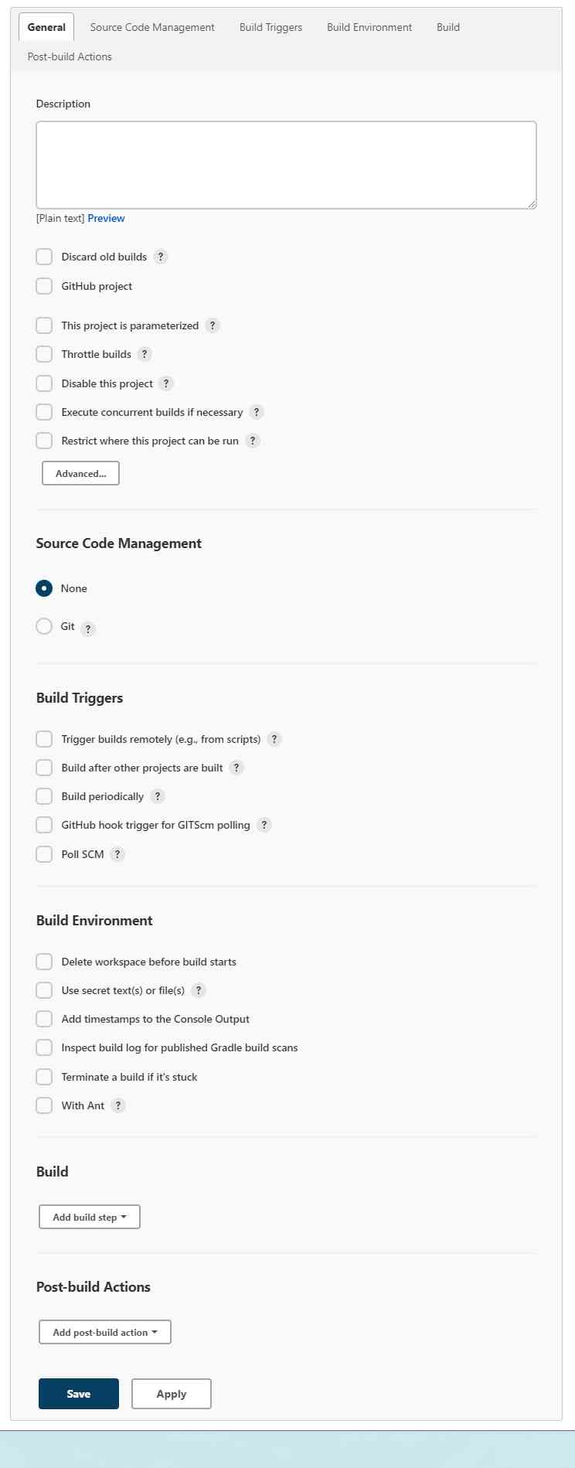Open the Post-build Actions tab
Viewport: 575px width, 1468px height.
click(69, 56)
